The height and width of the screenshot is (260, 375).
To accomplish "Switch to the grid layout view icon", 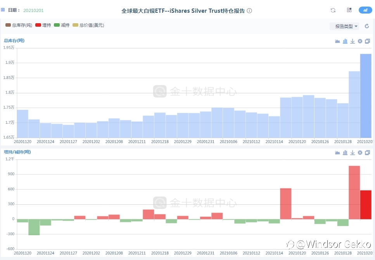I will tap(349, 10).
